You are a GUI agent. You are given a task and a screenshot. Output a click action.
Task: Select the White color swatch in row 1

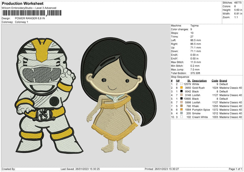(181, 84)
